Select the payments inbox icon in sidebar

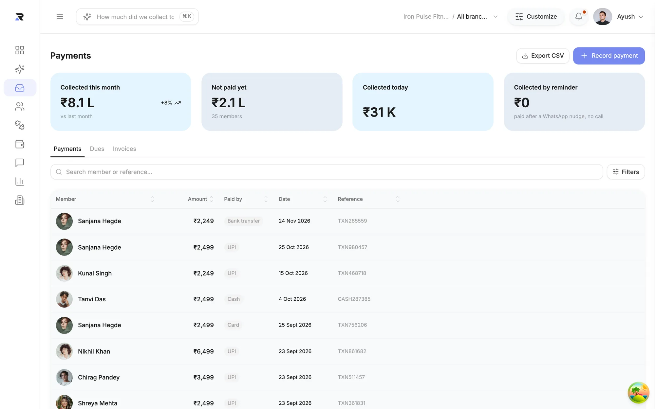pos(20,88)
